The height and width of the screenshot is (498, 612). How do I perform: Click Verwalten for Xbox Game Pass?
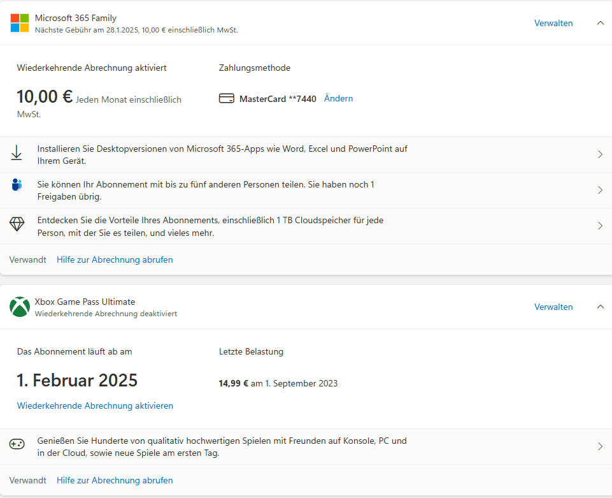click(x=553, y=307)
